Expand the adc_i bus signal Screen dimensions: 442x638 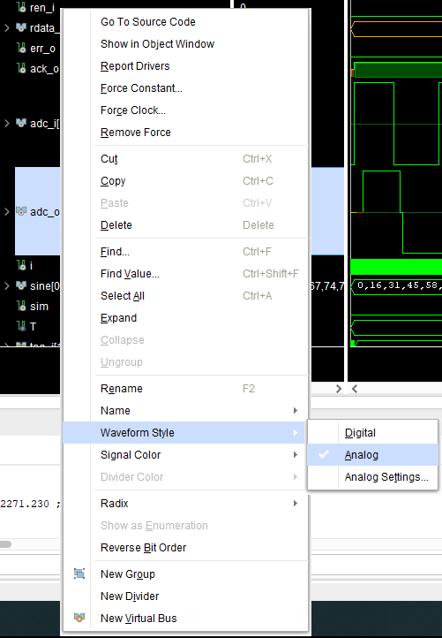click(x=7, y=124)
